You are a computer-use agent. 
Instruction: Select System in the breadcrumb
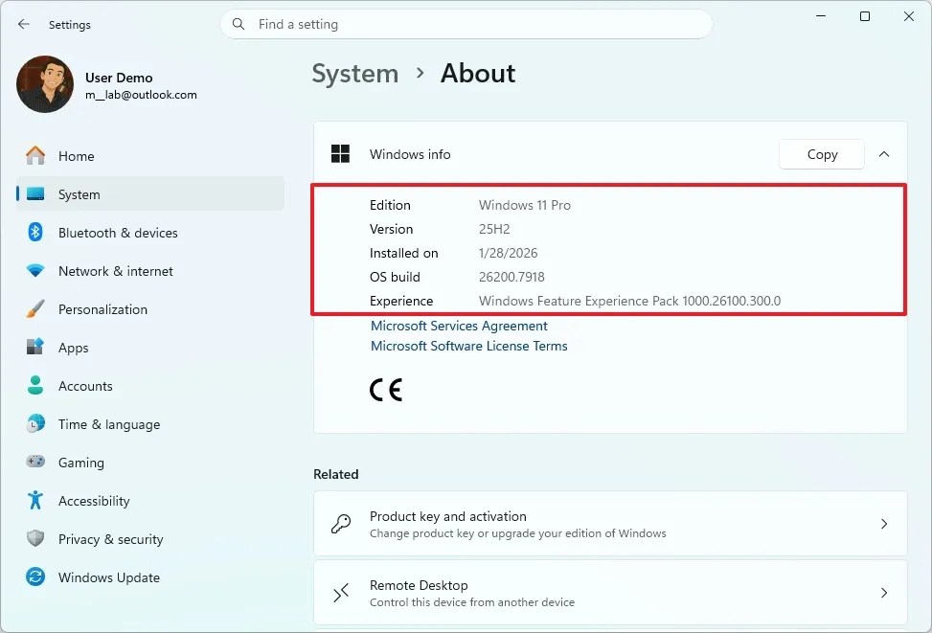pos(355,73)
